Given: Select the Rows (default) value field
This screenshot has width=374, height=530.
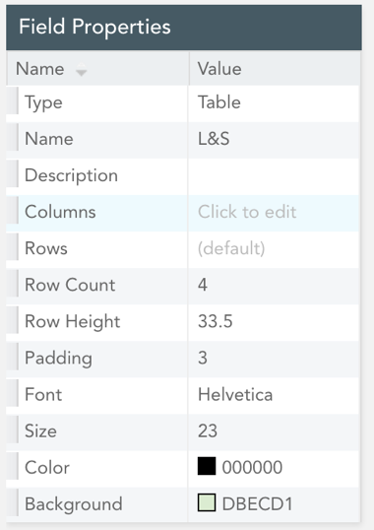Looking at the screenshot, I should pyautogui.click(x=274, y=249).
